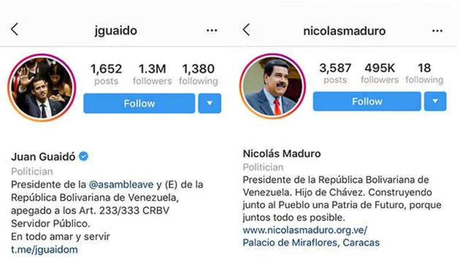Open more options on jguaido profile
Image resolution: width=460 pixels, height=258 pixels.
212,30
